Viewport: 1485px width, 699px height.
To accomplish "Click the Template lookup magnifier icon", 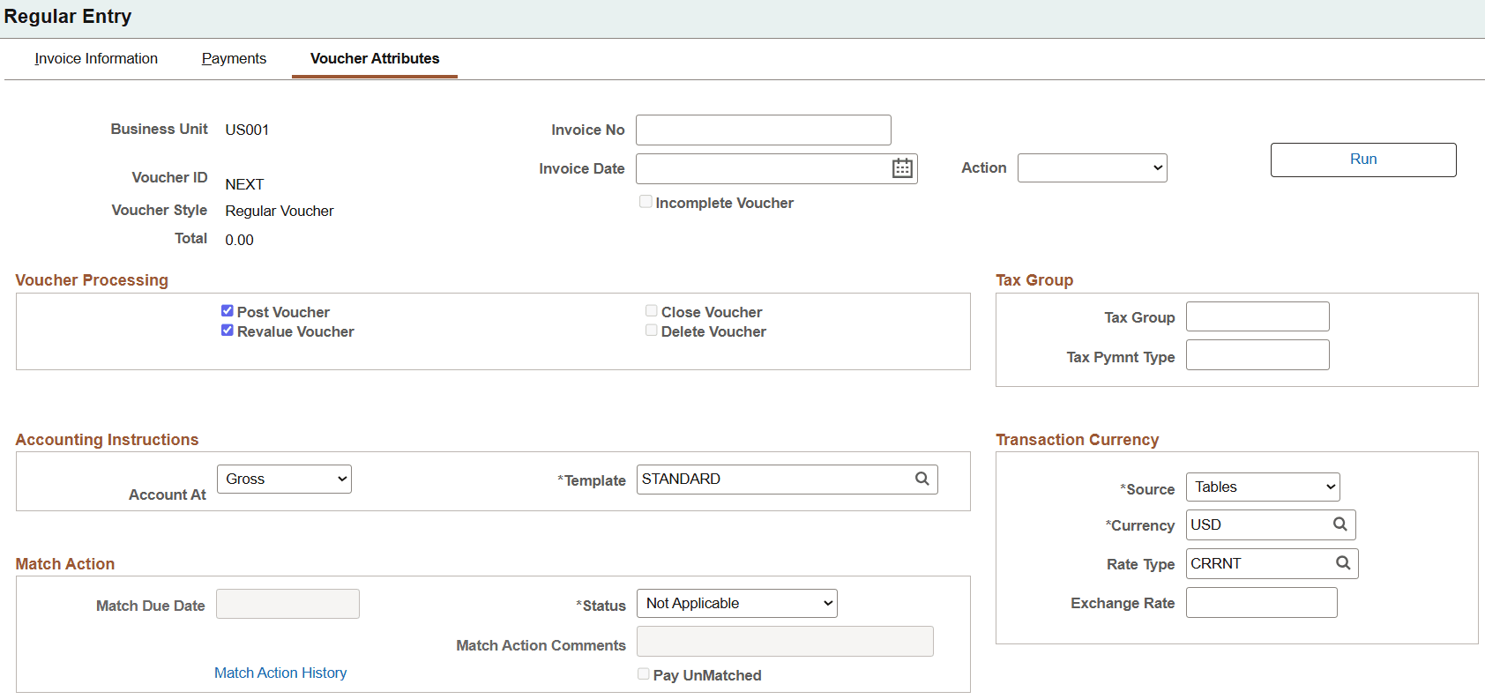I will [922, 479].
